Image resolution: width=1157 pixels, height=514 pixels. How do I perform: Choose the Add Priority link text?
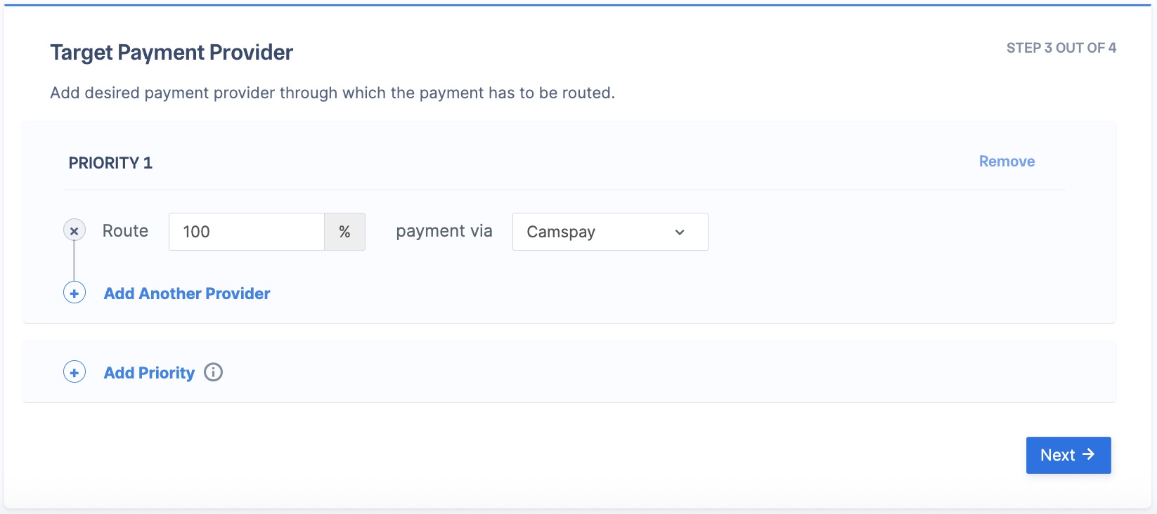tap(149, 373)
